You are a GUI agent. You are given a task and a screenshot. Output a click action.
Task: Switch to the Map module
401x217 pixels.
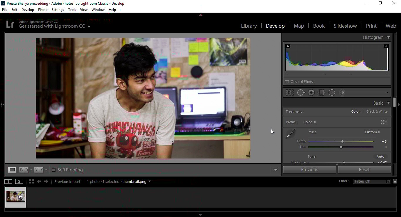(x=299, y=26)
